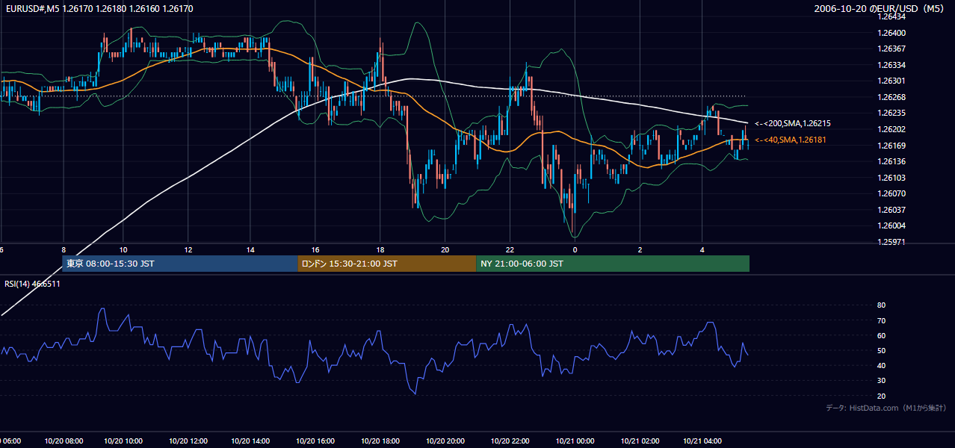This screenshot has height=448, width=955.
Task: Click the 10/21 00:00 date label
Action: (x=575, y=441)
